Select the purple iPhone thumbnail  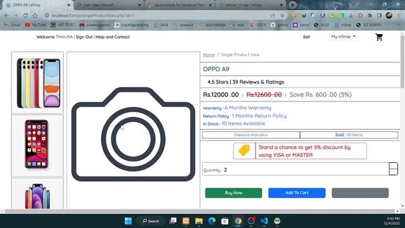point(37,194)
